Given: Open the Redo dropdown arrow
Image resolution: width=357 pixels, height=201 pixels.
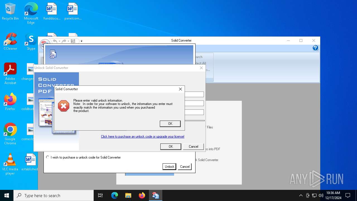Looking at the screenshot, I should point(68,41).
